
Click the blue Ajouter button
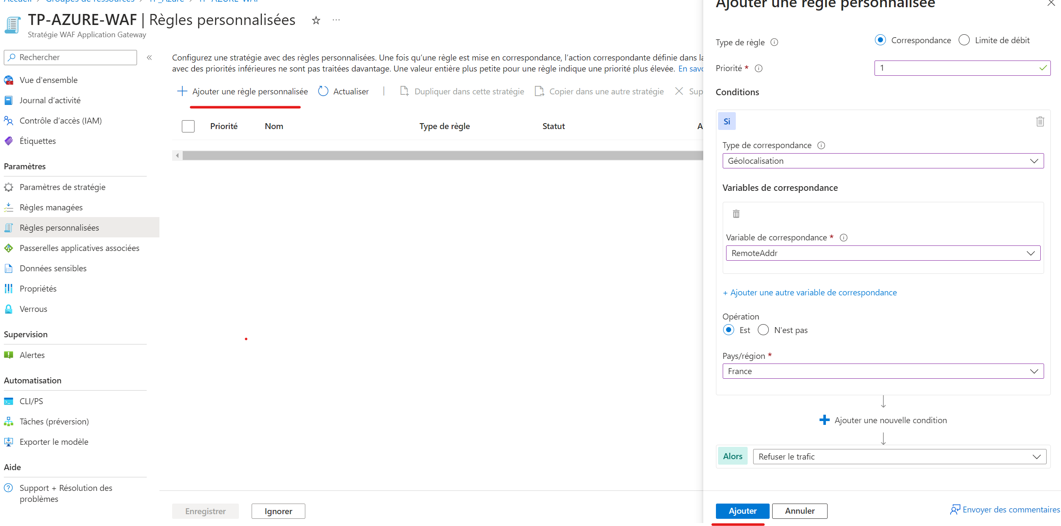[x=742, y=511]
